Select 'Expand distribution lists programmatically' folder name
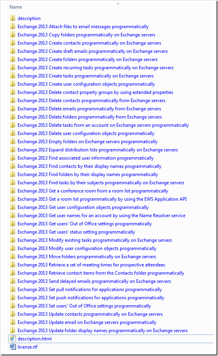This screenshot has width=218, height=356. [98, 150]
